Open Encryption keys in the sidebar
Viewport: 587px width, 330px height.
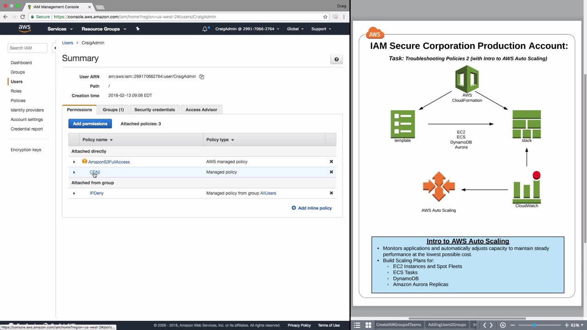pos(26,150)
